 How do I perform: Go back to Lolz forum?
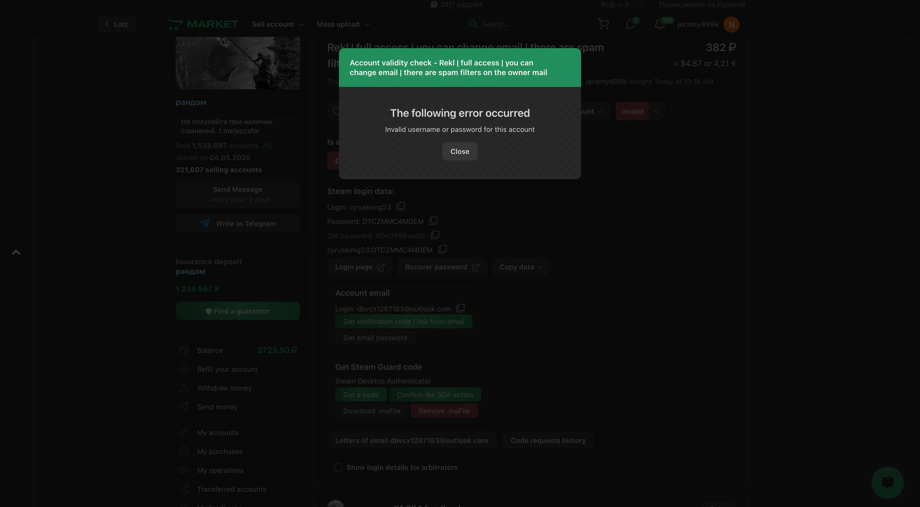pyautogui.click(x=116, y=24)
